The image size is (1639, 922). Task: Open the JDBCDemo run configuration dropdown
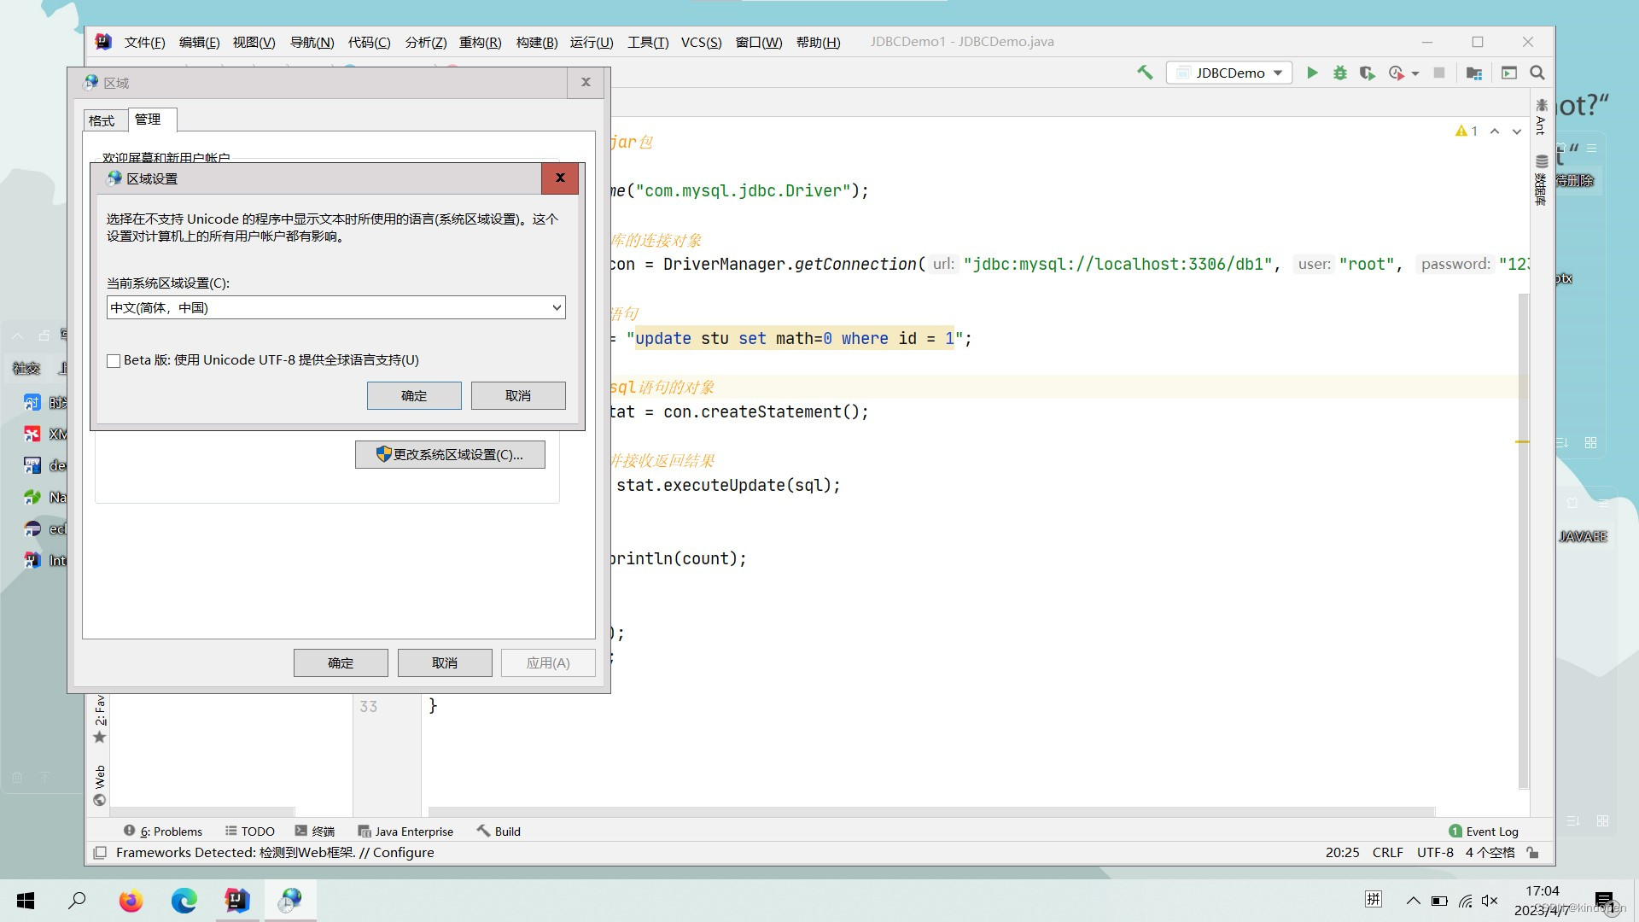click(1228, 73)
